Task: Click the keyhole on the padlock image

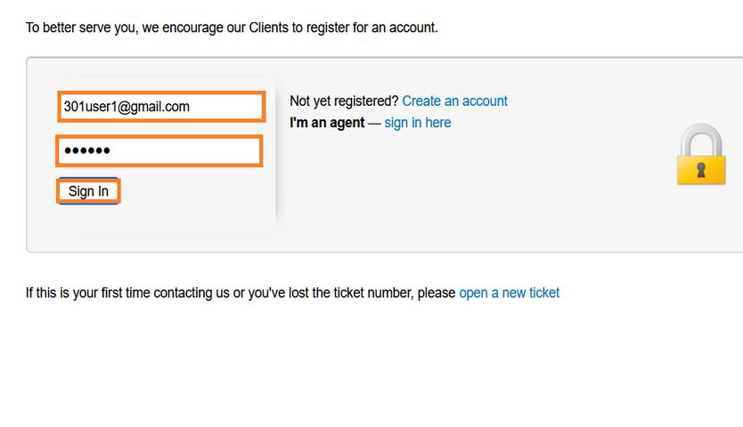Action: (700, 168)
